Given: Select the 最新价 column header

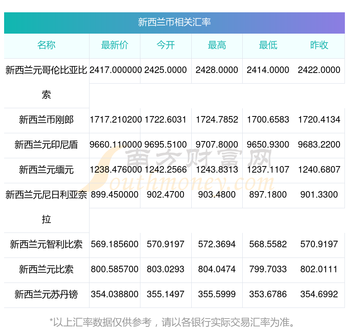Looking at the screenshot, I should click(x=115, y=45).
